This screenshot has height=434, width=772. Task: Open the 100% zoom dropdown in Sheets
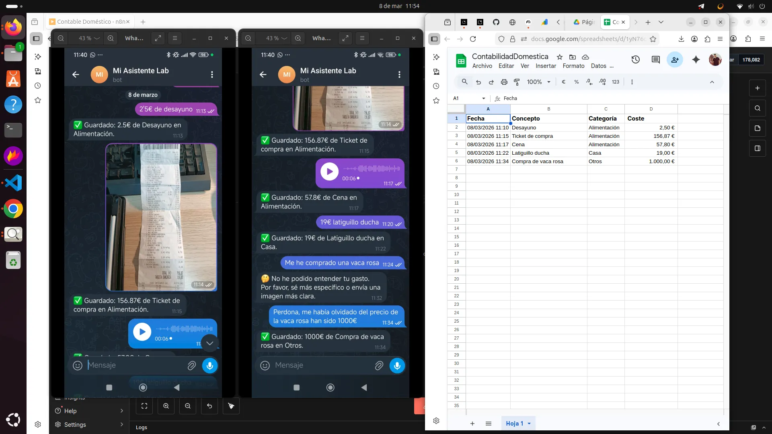point(538,82)
